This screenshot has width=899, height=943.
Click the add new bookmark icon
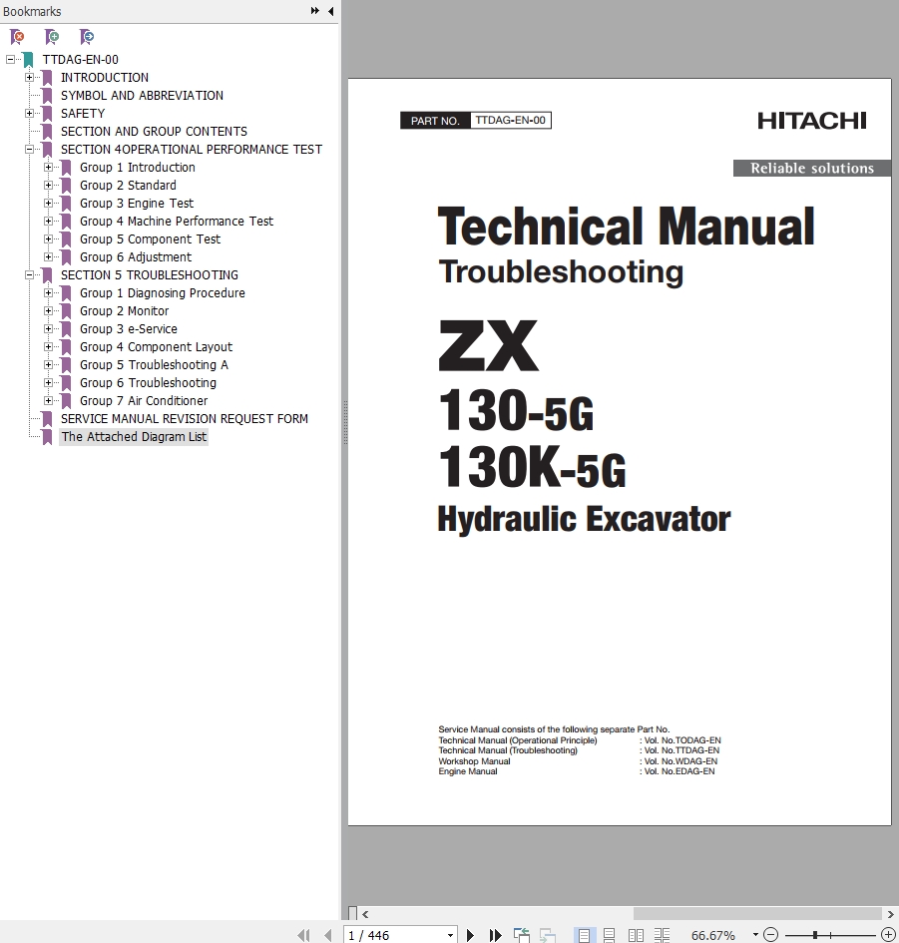(x=52, y=37)
